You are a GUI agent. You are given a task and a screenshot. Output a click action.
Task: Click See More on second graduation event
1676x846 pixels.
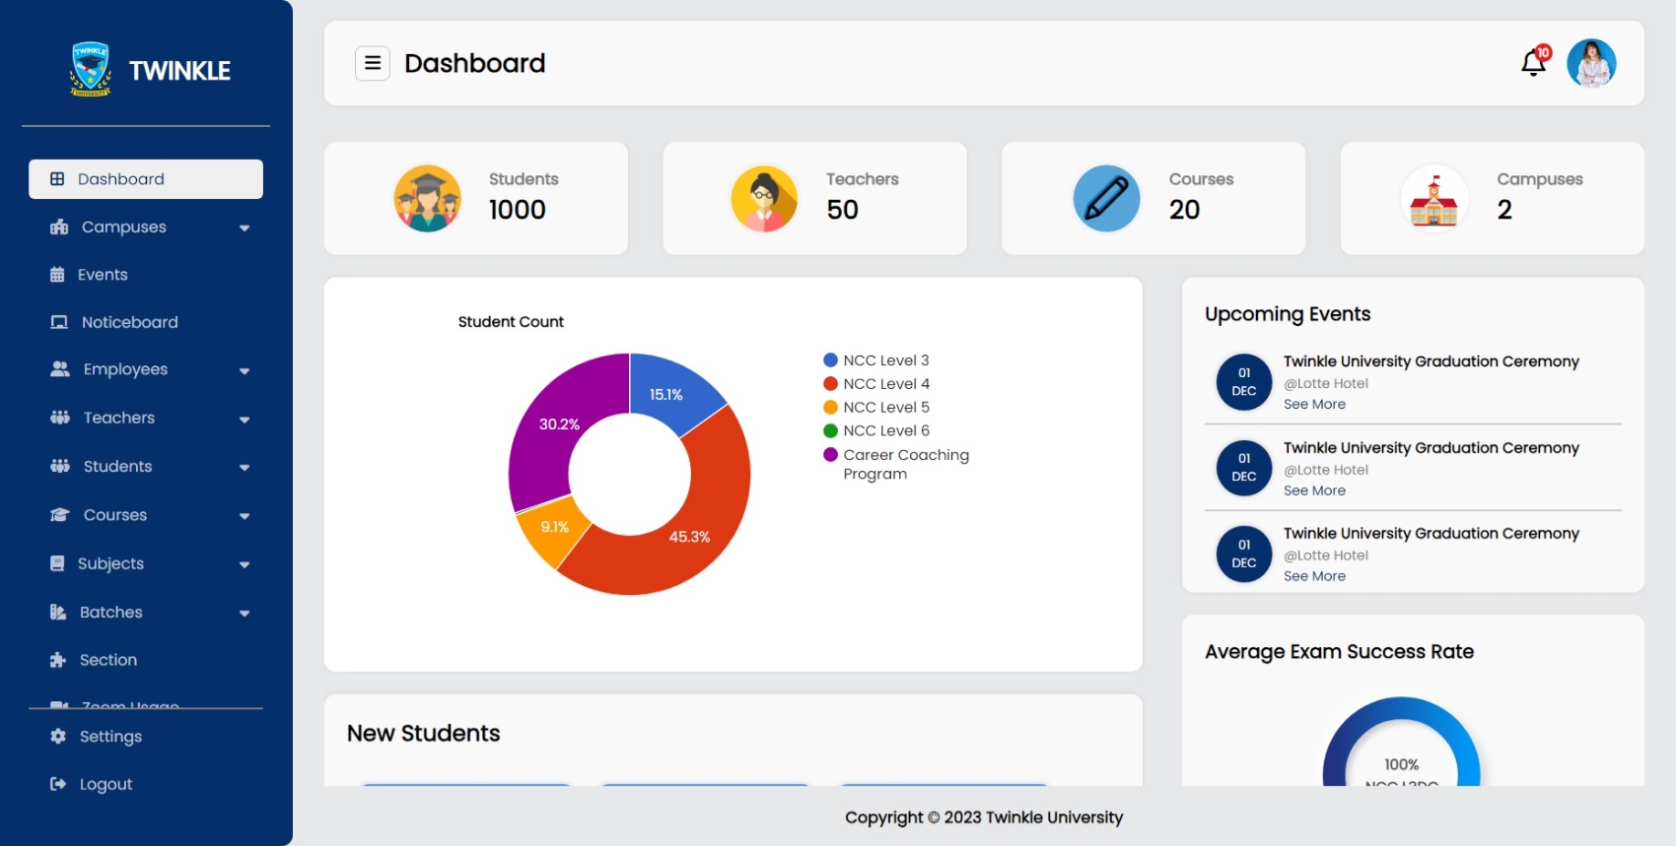point(1314,490)
